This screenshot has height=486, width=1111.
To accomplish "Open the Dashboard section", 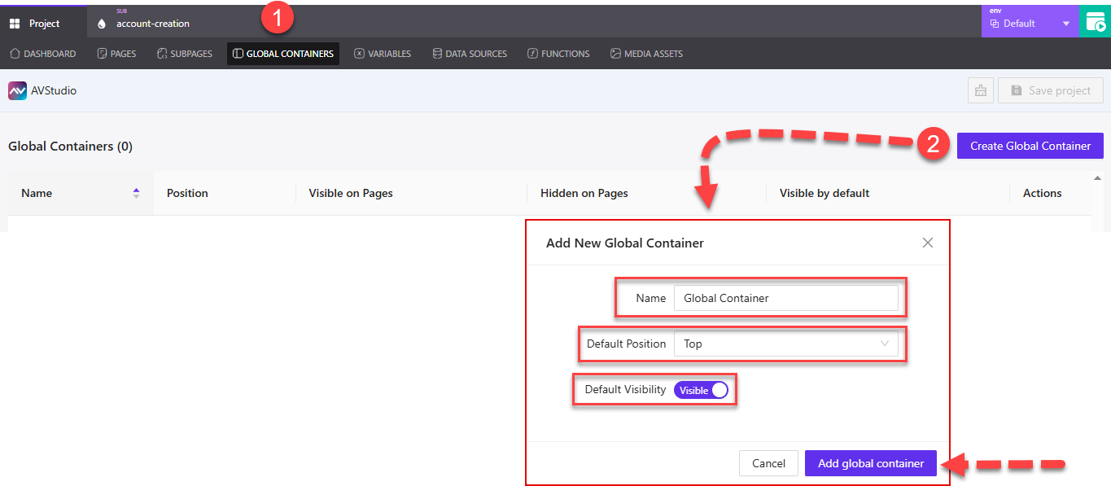I will tap(42, 53).
